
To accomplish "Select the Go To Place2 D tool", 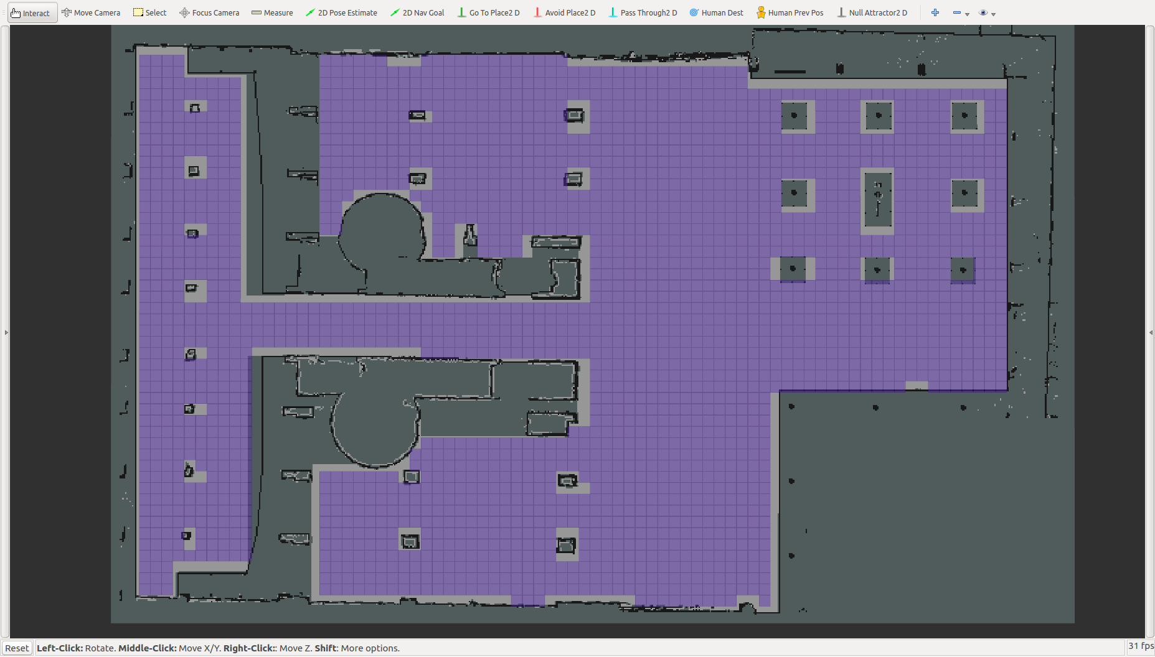I will (489, 12).
